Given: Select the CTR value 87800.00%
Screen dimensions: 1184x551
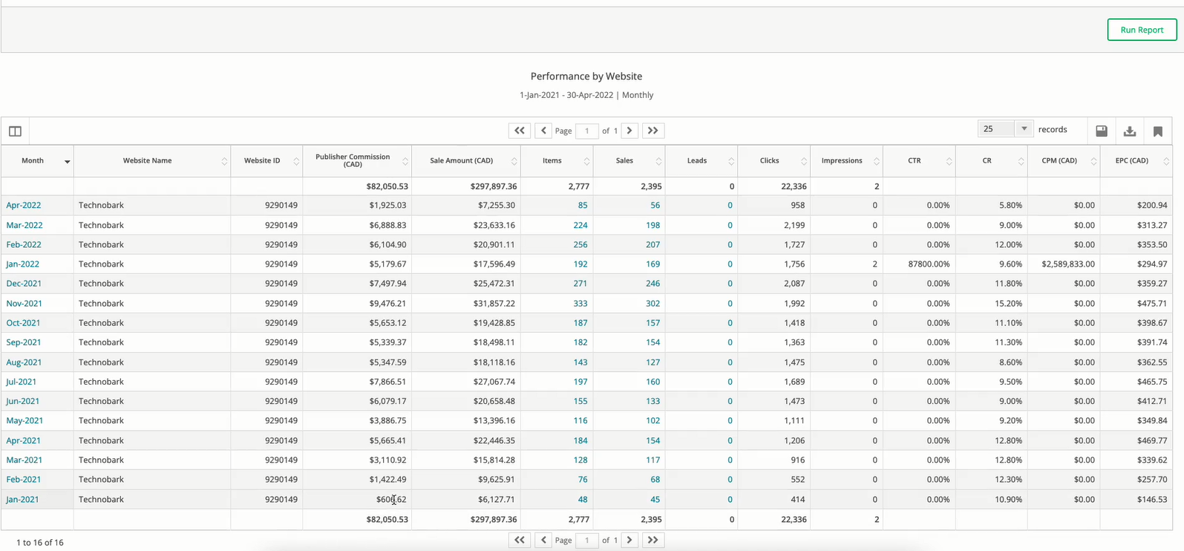Looking at the screenshot, I should click(x=929, y=264).
